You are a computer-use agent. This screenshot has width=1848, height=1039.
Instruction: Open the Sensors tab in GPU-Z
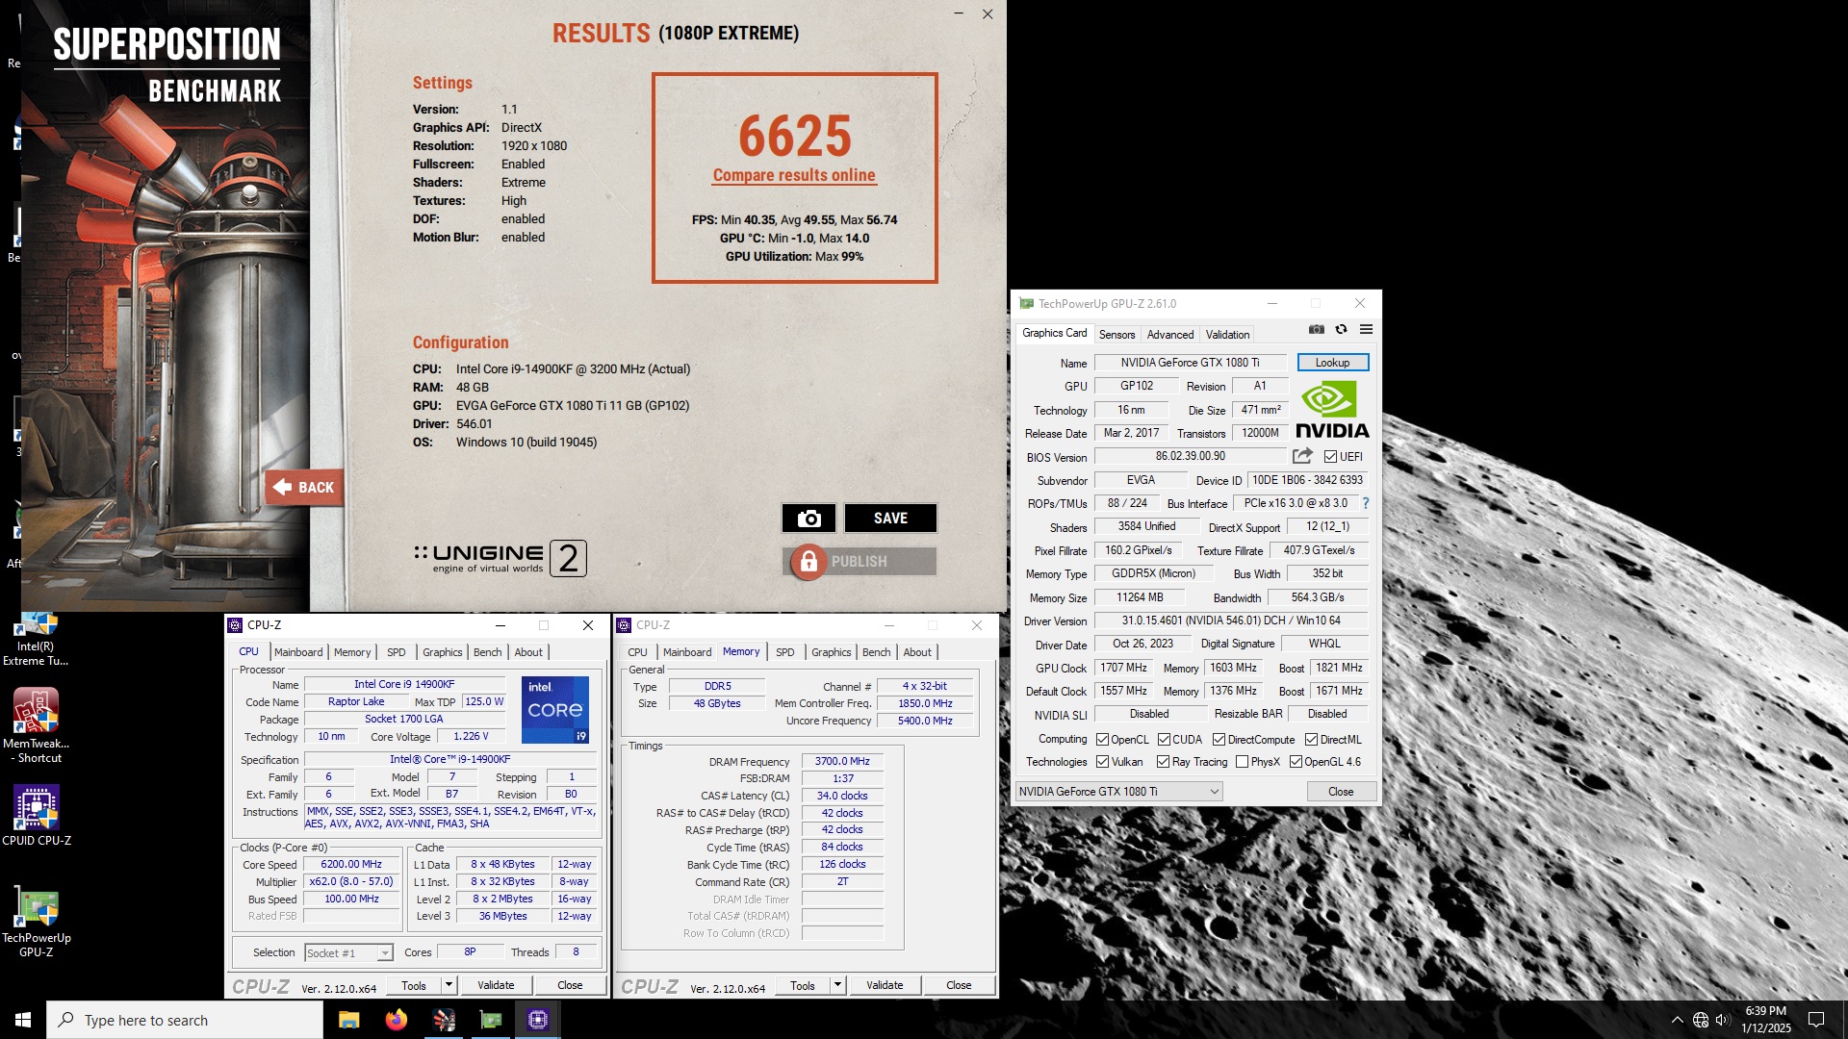(1117, 335)
